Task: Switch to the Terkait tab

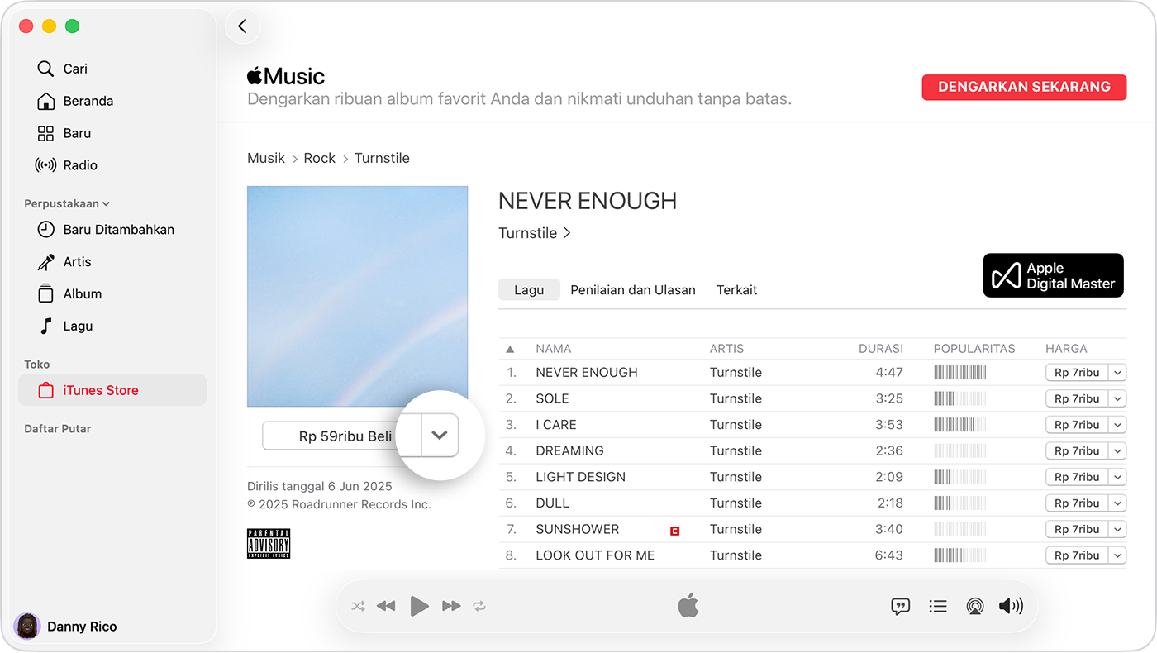Action: coord(736,290)
